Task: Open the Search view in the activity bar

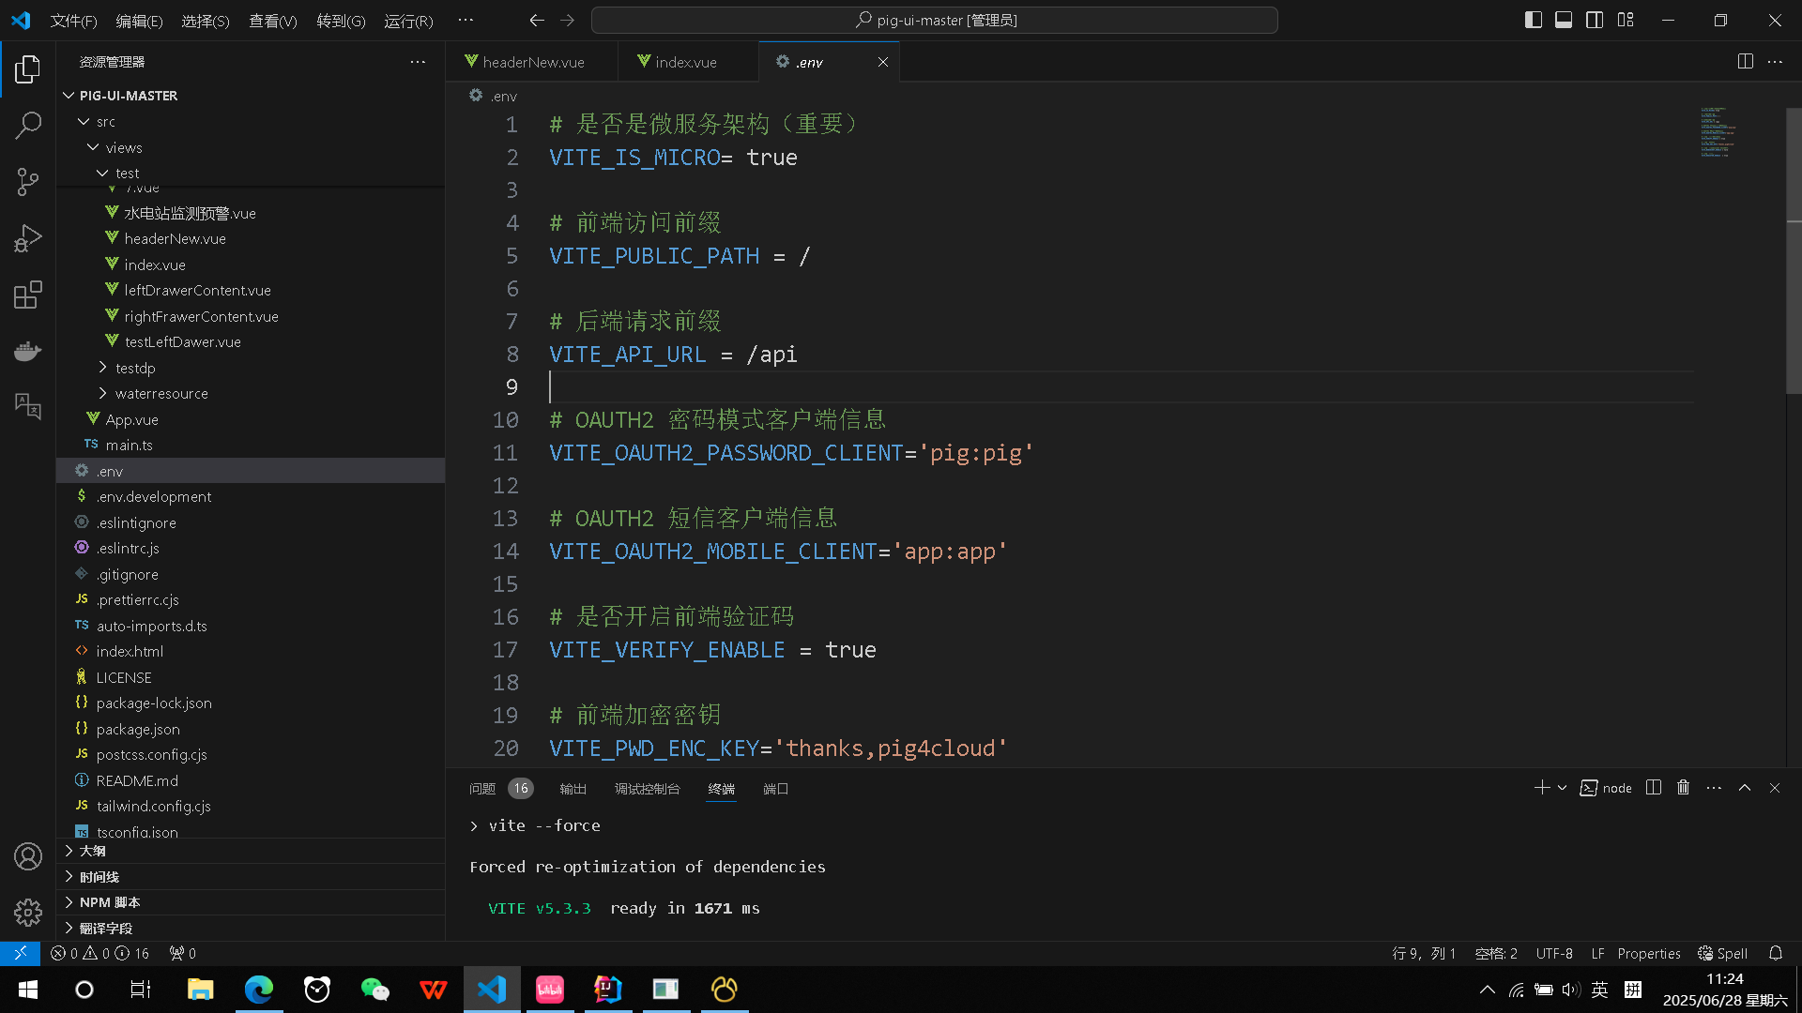Action: (x=28, y=125)
